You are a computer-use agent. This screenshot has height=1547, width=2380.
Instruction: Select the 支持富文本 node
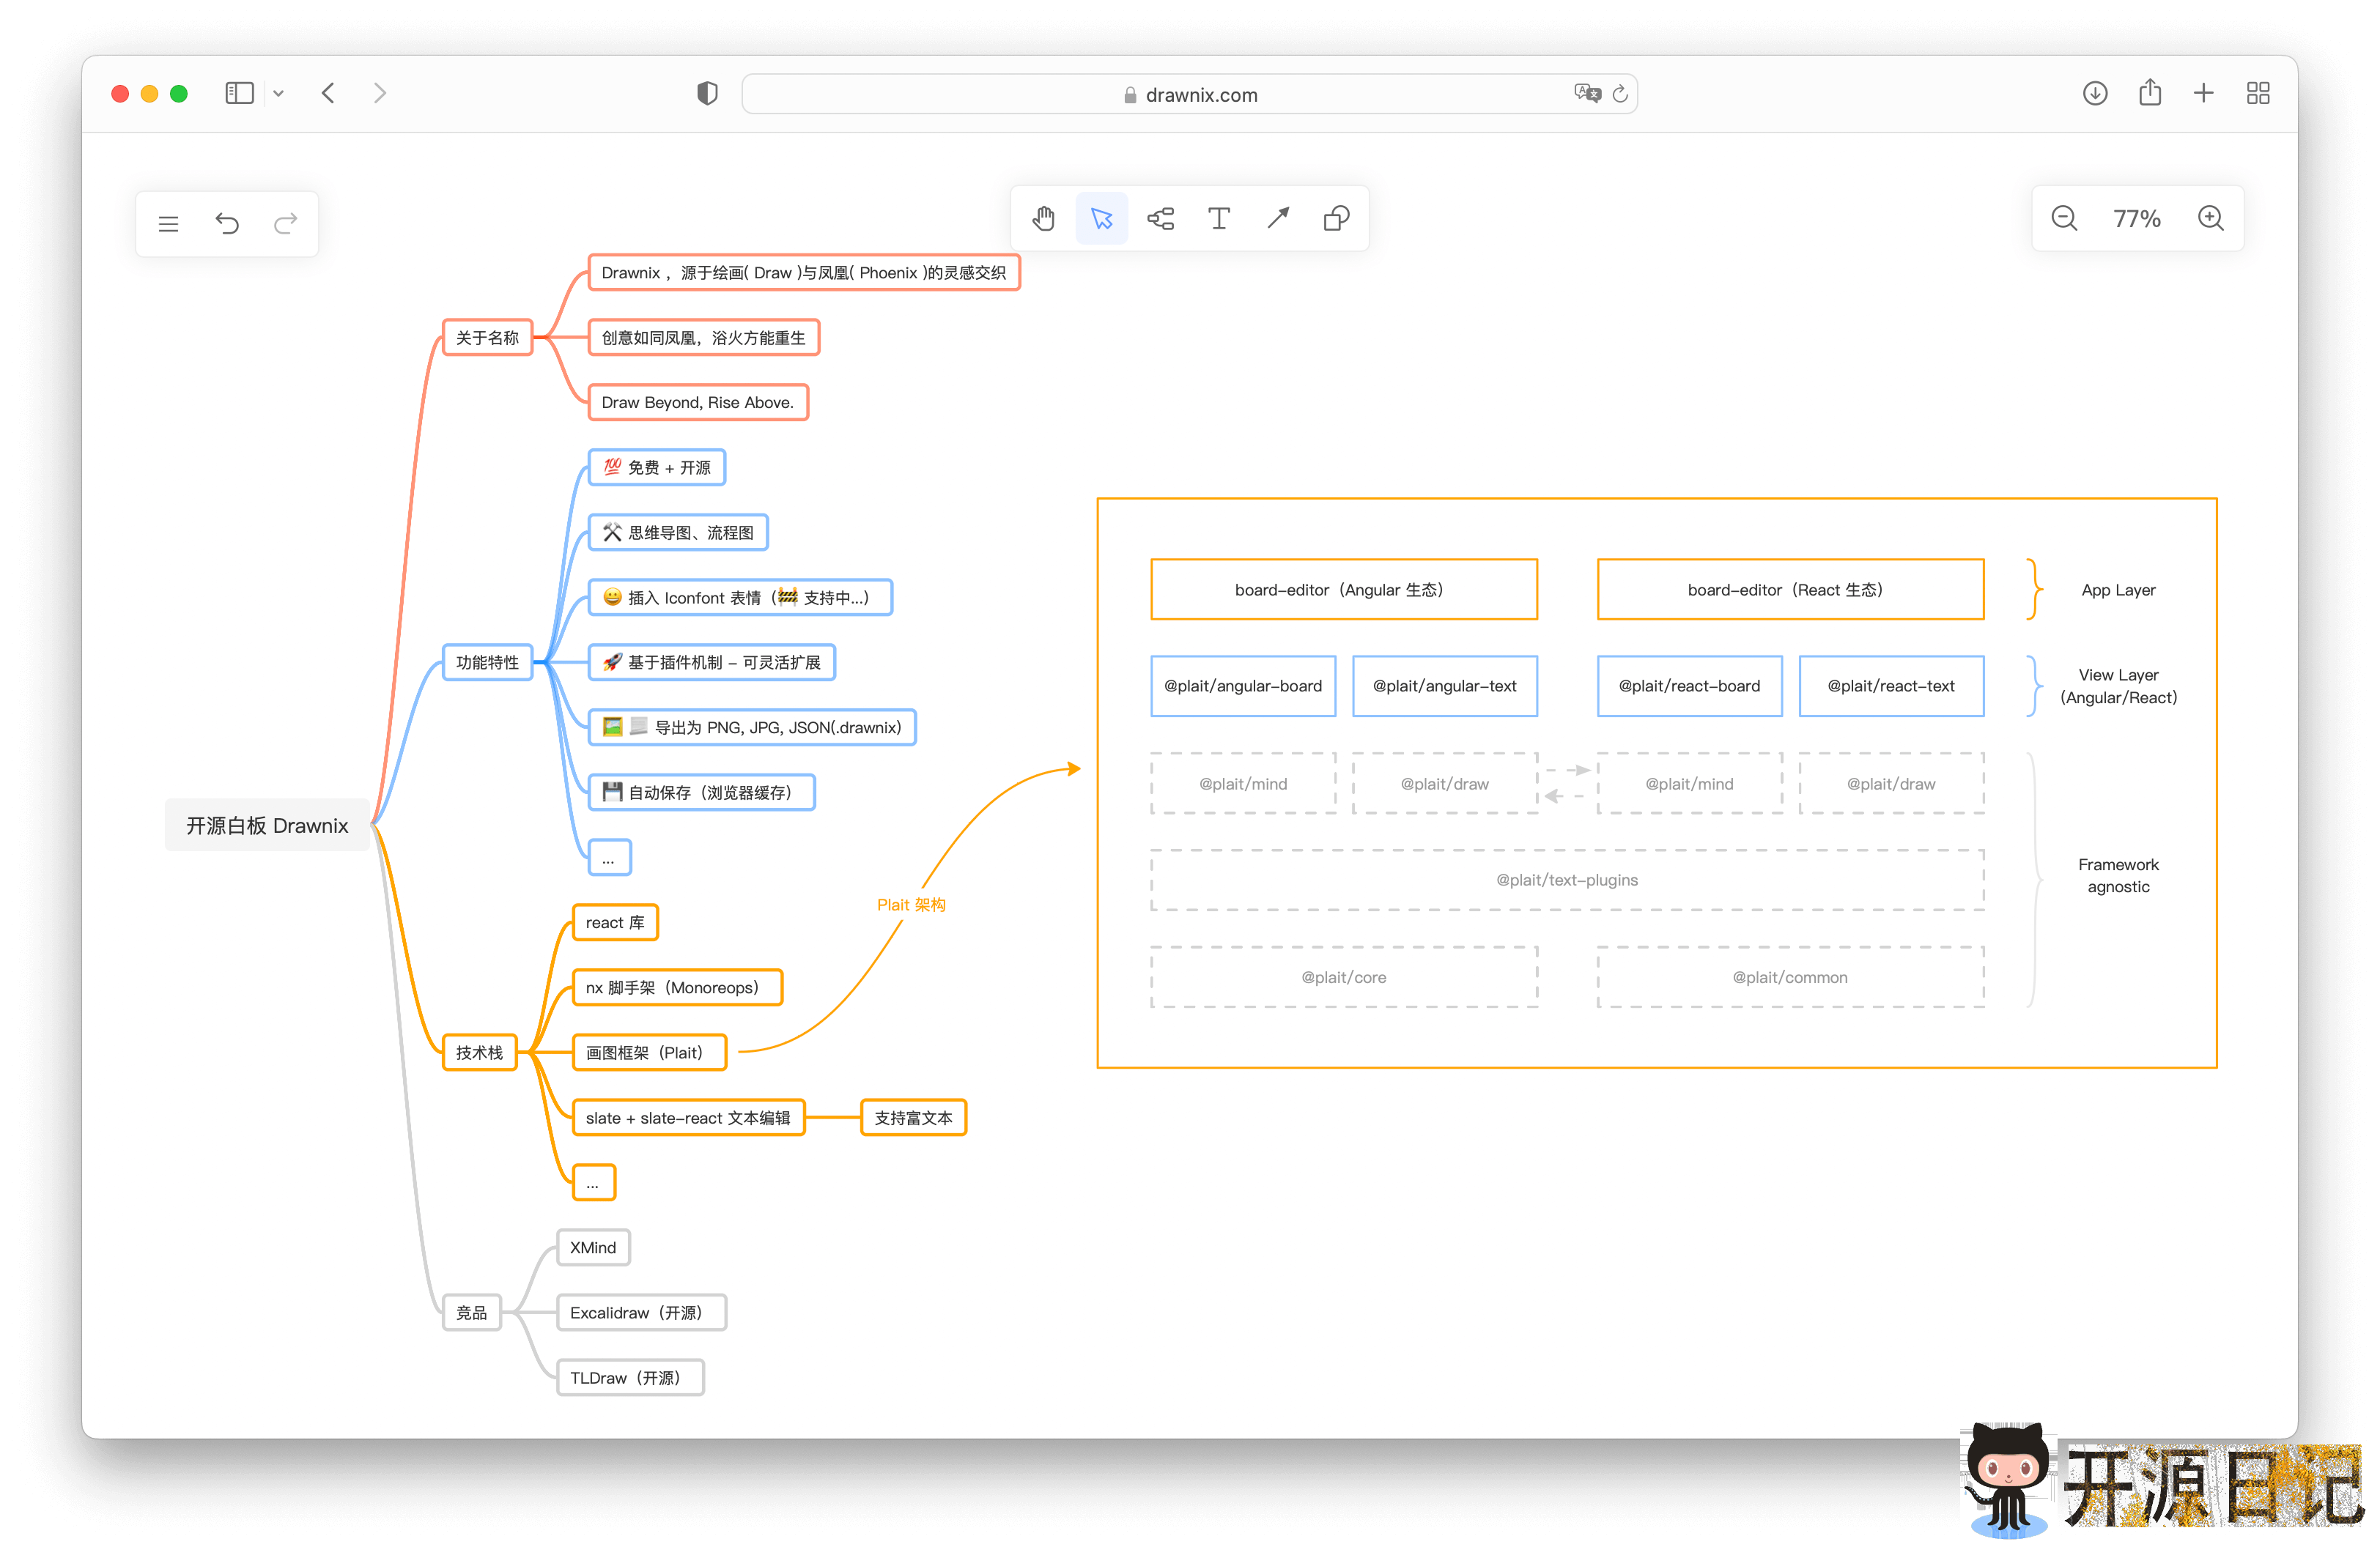[913, 1118]
